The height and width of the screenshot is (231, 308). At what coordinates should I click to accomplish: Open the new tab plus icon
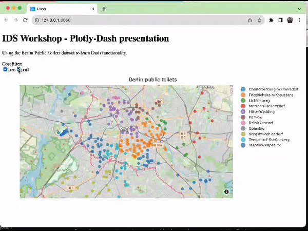tap(104, 9)
